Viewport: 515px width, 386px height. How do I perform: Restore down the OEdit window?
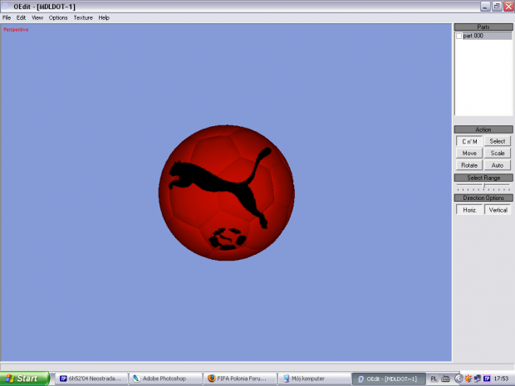coord(496,6)
